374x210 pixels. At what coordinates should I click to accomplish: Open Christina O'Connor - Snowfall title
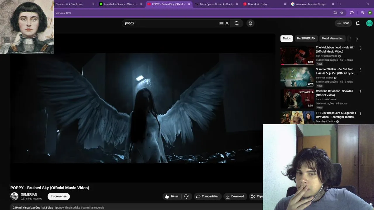(335, 93)
